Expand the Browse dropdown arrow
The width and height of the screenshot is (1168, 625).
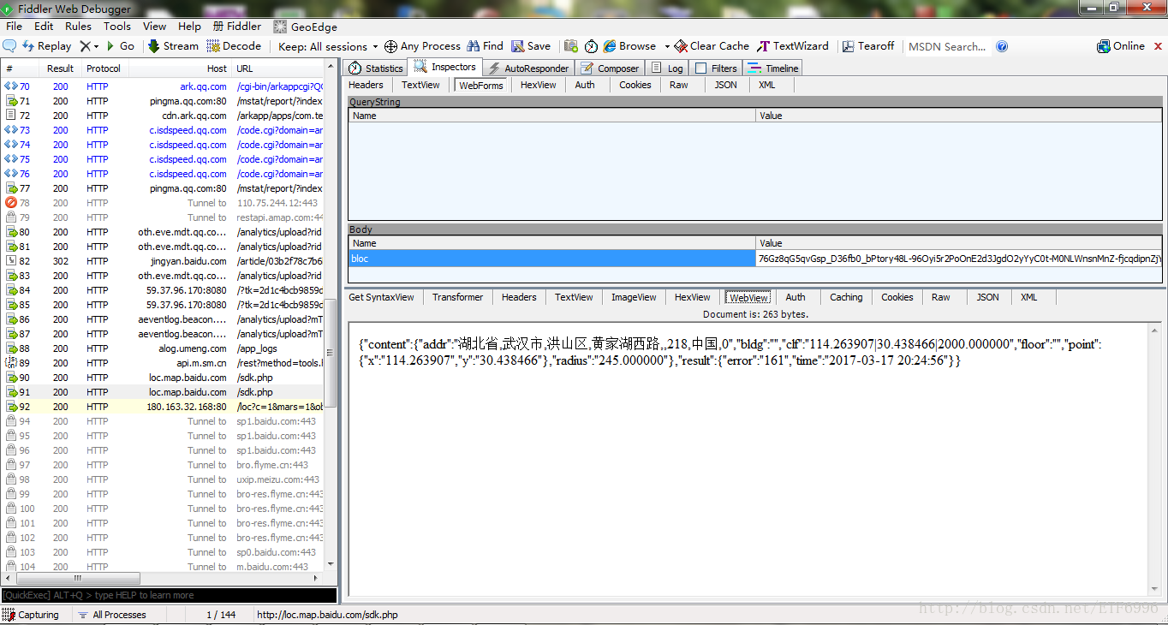click(667, 46)
